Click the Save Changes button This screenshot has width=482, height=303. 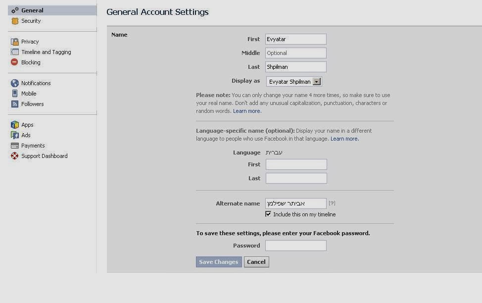click(219, 262)
